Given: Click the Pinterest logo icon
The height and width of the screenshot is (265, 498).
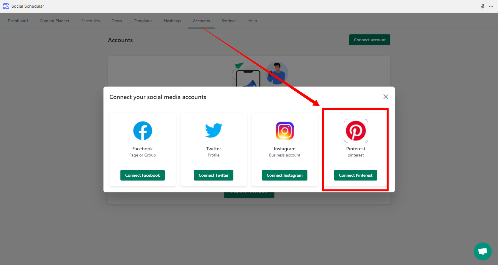Looking at the screenshot, I should (356, 131).
